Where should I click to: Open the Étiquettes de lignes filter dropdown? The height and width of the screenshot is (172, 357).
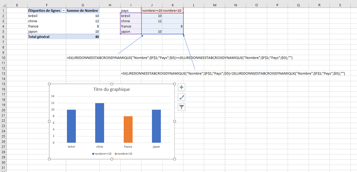click(x=64, y=10)
